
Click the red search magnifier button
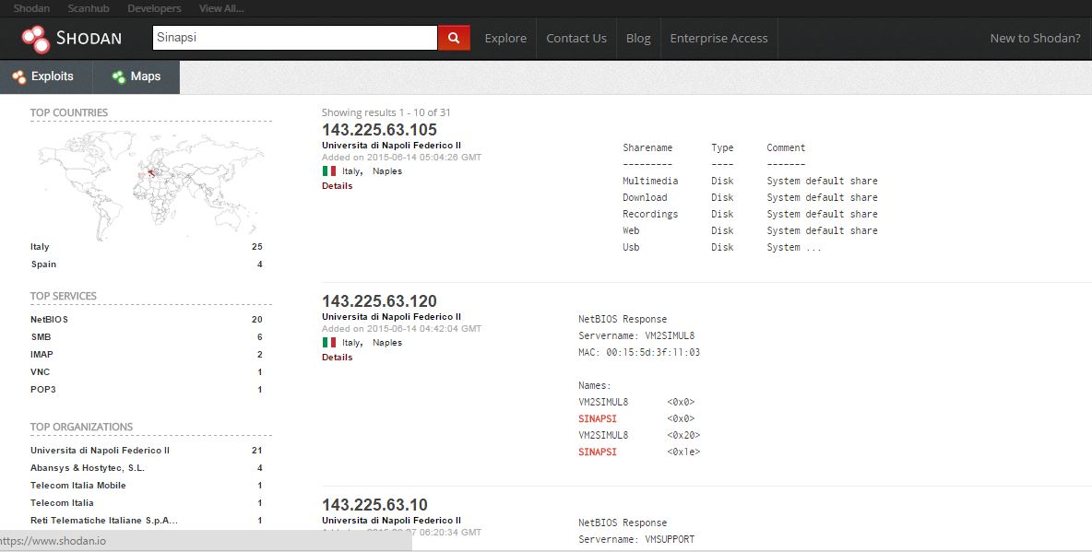454,38
